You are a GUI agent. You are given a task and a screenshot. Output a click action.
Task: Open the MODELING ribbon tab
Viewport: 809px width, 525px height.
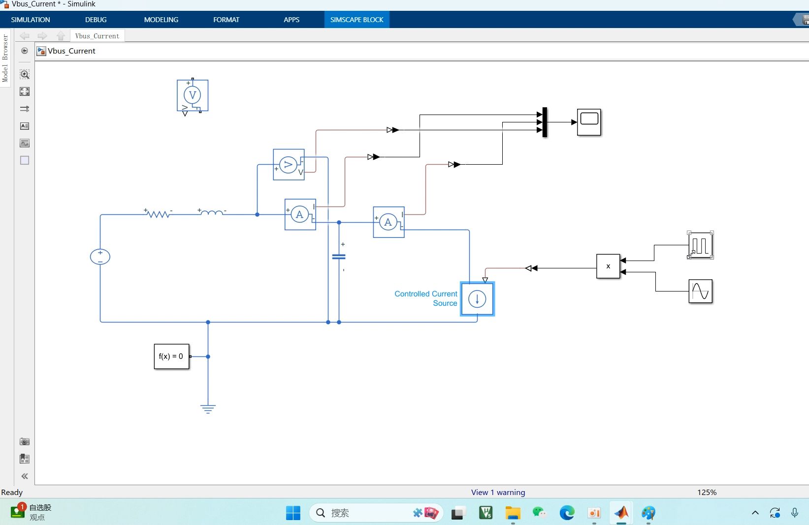click(x=161, y=20)
